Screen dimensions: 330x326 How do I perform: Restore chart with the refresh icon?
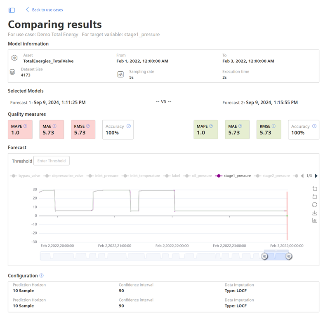click(315, 204)
